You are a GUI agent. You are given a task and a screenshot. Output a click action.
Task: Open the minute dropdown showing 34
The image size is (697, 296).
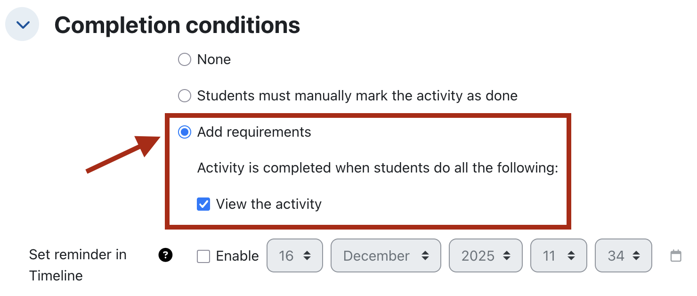click(x=623, y=256)
